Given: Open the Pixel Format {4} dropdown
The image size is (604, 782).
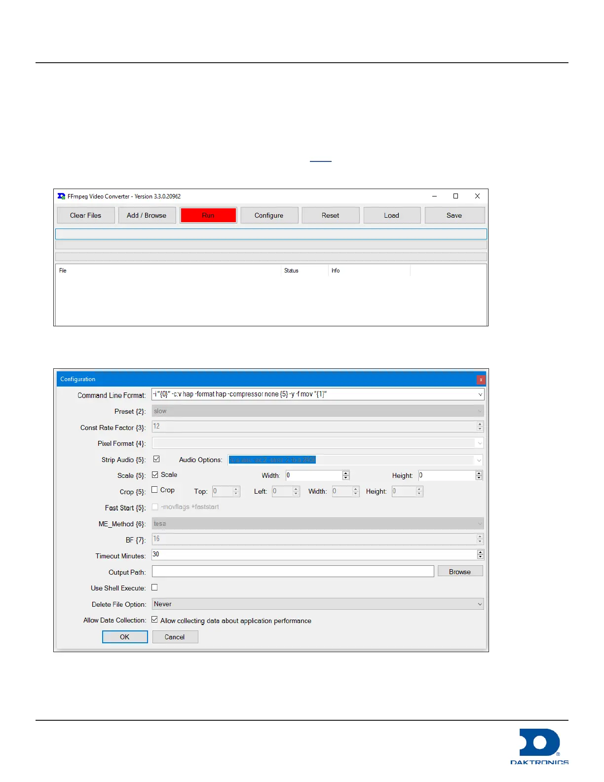Looking at the screenshot, I should (318, 443).
